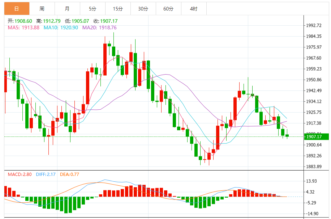The height and width of the screenshot is (219, 331).
Task: Open the 5分 five-minute chart tab
Action: [93, 9]
